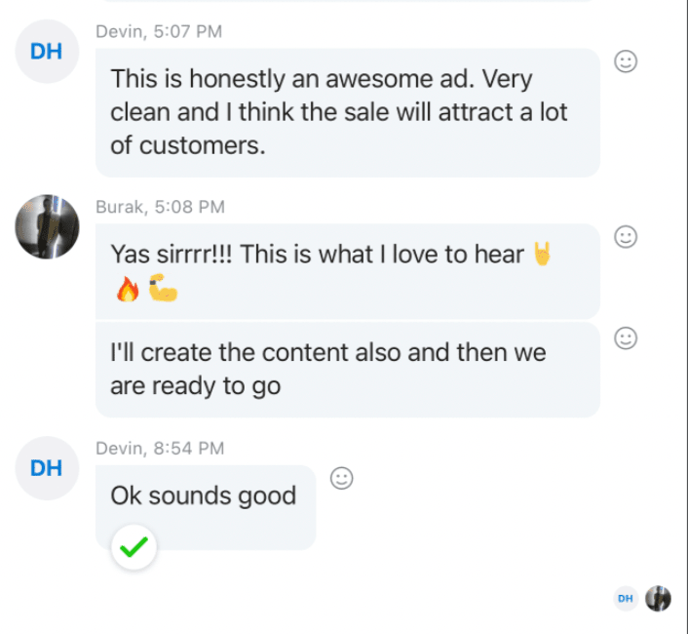Click 'Burak, 5:08 PM' sender label
This screenshot has width=688, height=634.
[160, 207]
